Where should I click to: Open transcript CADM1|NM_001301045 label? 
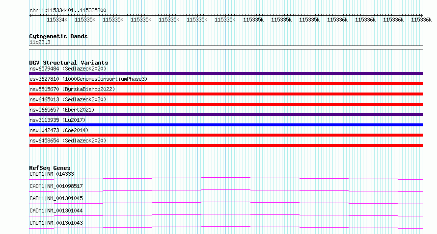tap(56, 198)
